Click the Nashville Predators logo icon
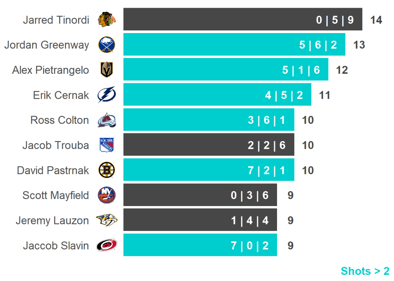This screenshot has height=281, width=394. 107,220
